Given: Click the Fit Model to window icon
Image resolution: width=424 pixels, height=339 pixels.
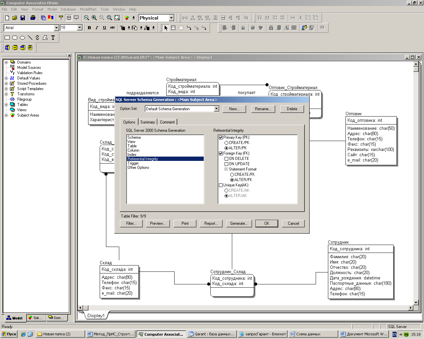Looking at the screenshot, I should (117, 18).
